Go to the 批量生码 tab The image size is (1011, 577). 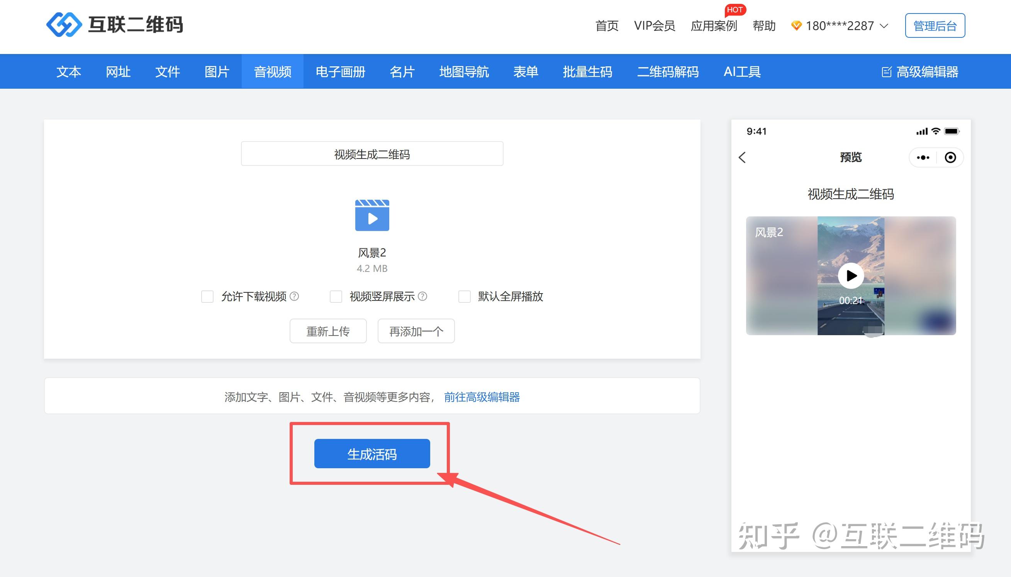587,72
